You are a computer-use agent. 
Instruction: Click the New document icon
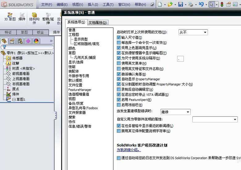pos(160,4)
